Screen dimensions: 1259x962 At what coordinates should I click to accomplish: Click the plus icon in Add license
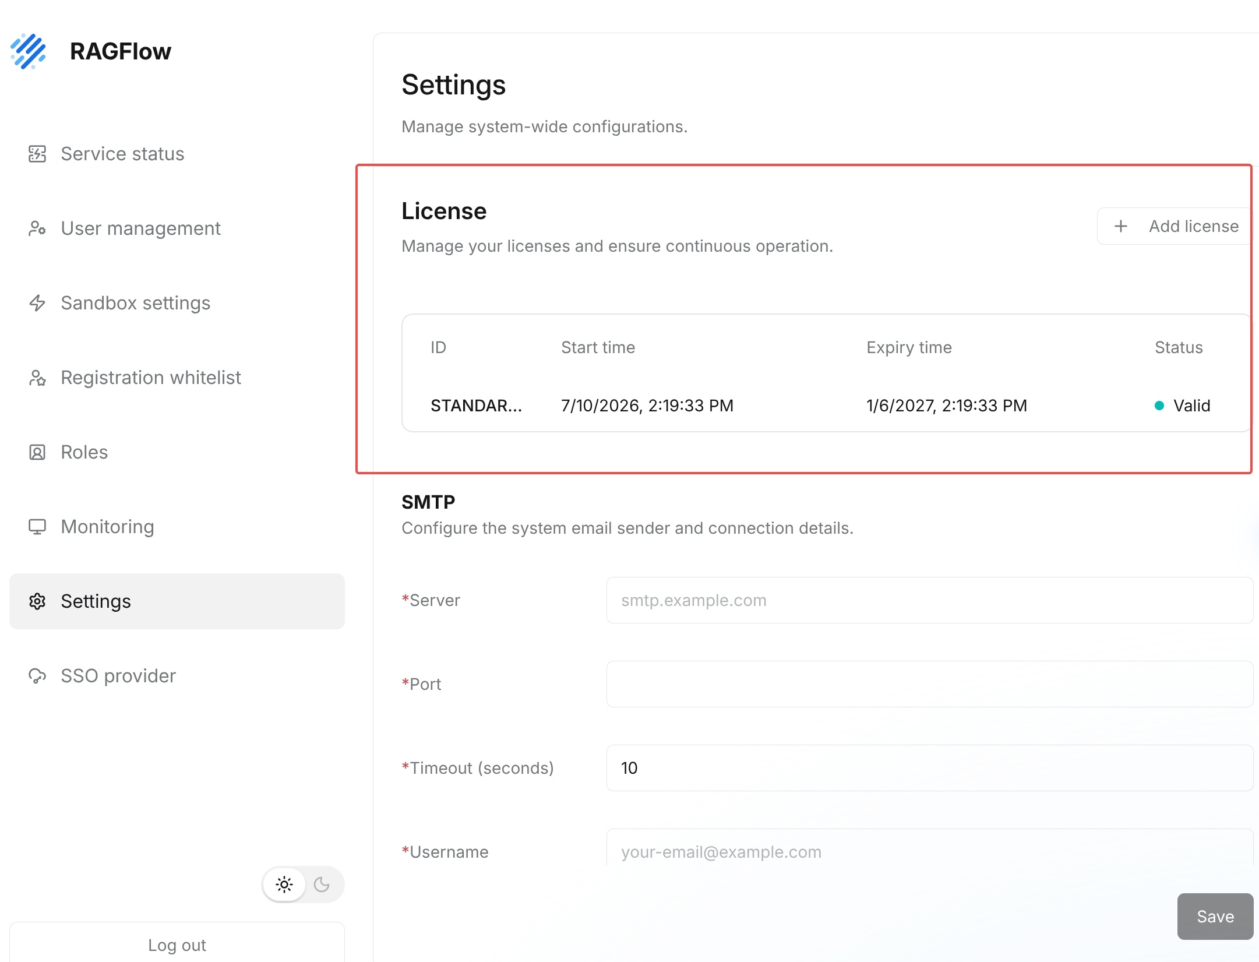(x=1121, y=226)
